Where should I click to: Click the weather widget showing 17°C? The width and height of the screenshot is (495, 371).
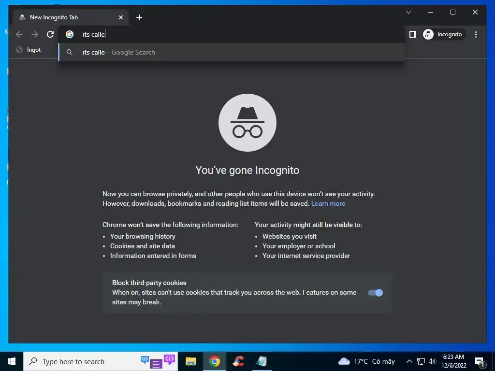pyautogui.click(x=366, y=361)
